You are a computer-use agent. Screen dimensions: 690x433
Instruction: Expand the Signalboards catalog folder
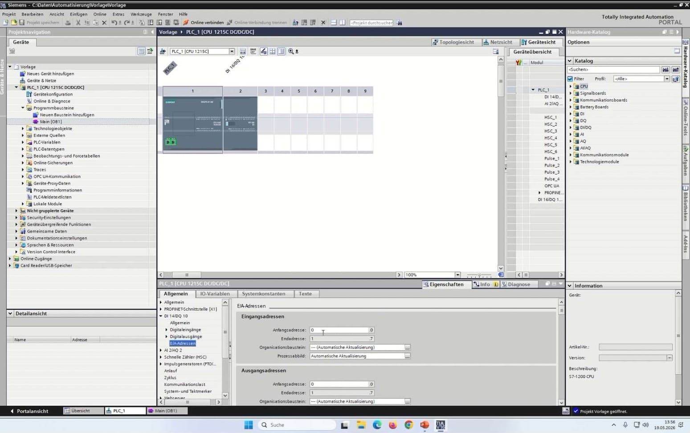[571, 93]
